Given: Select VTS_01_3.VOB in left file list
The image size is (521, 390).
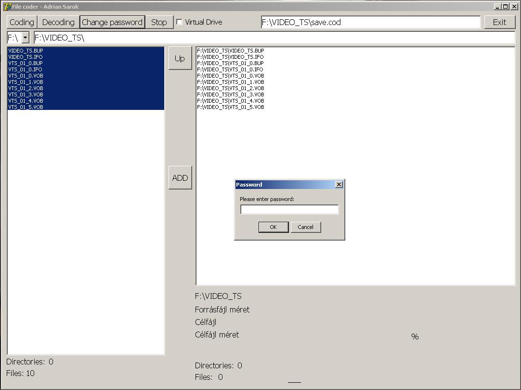Looking at the screenshot, I should pos(86,94).
